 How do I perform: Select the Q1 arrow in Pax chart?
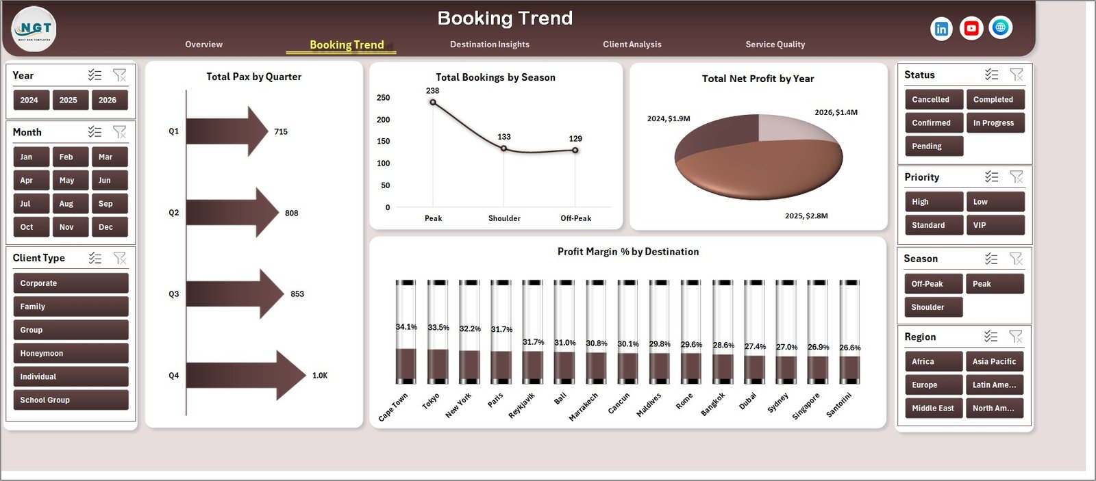227,131
